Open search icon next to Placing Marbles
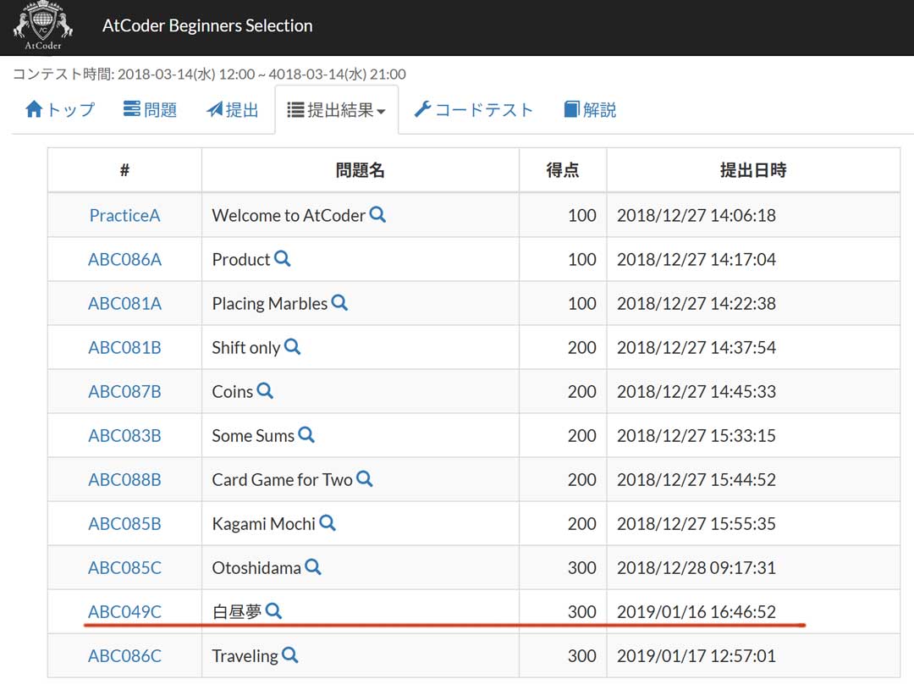This screenshot has width=914, height=690. point(339,303)
